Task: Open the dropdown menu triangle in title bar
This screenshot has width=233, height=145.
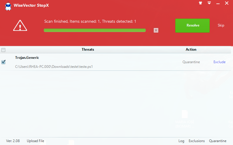Action: tap(209, 3)
